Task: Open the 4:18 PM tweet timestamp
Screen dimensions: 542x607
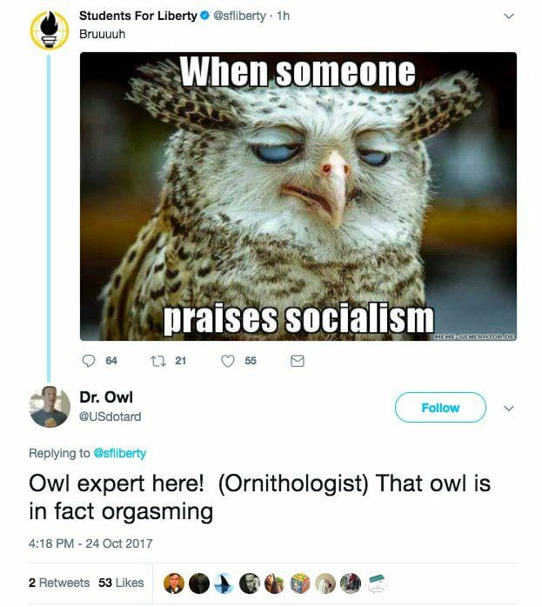Action: [x=90, y=544]
